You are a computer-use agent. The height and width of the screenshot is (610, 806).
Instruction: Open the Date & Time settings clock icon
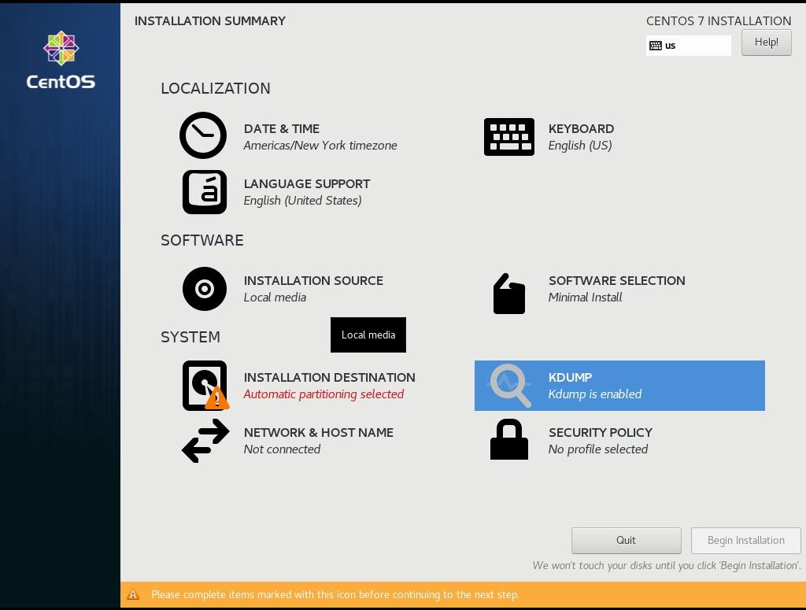(203, 135)
